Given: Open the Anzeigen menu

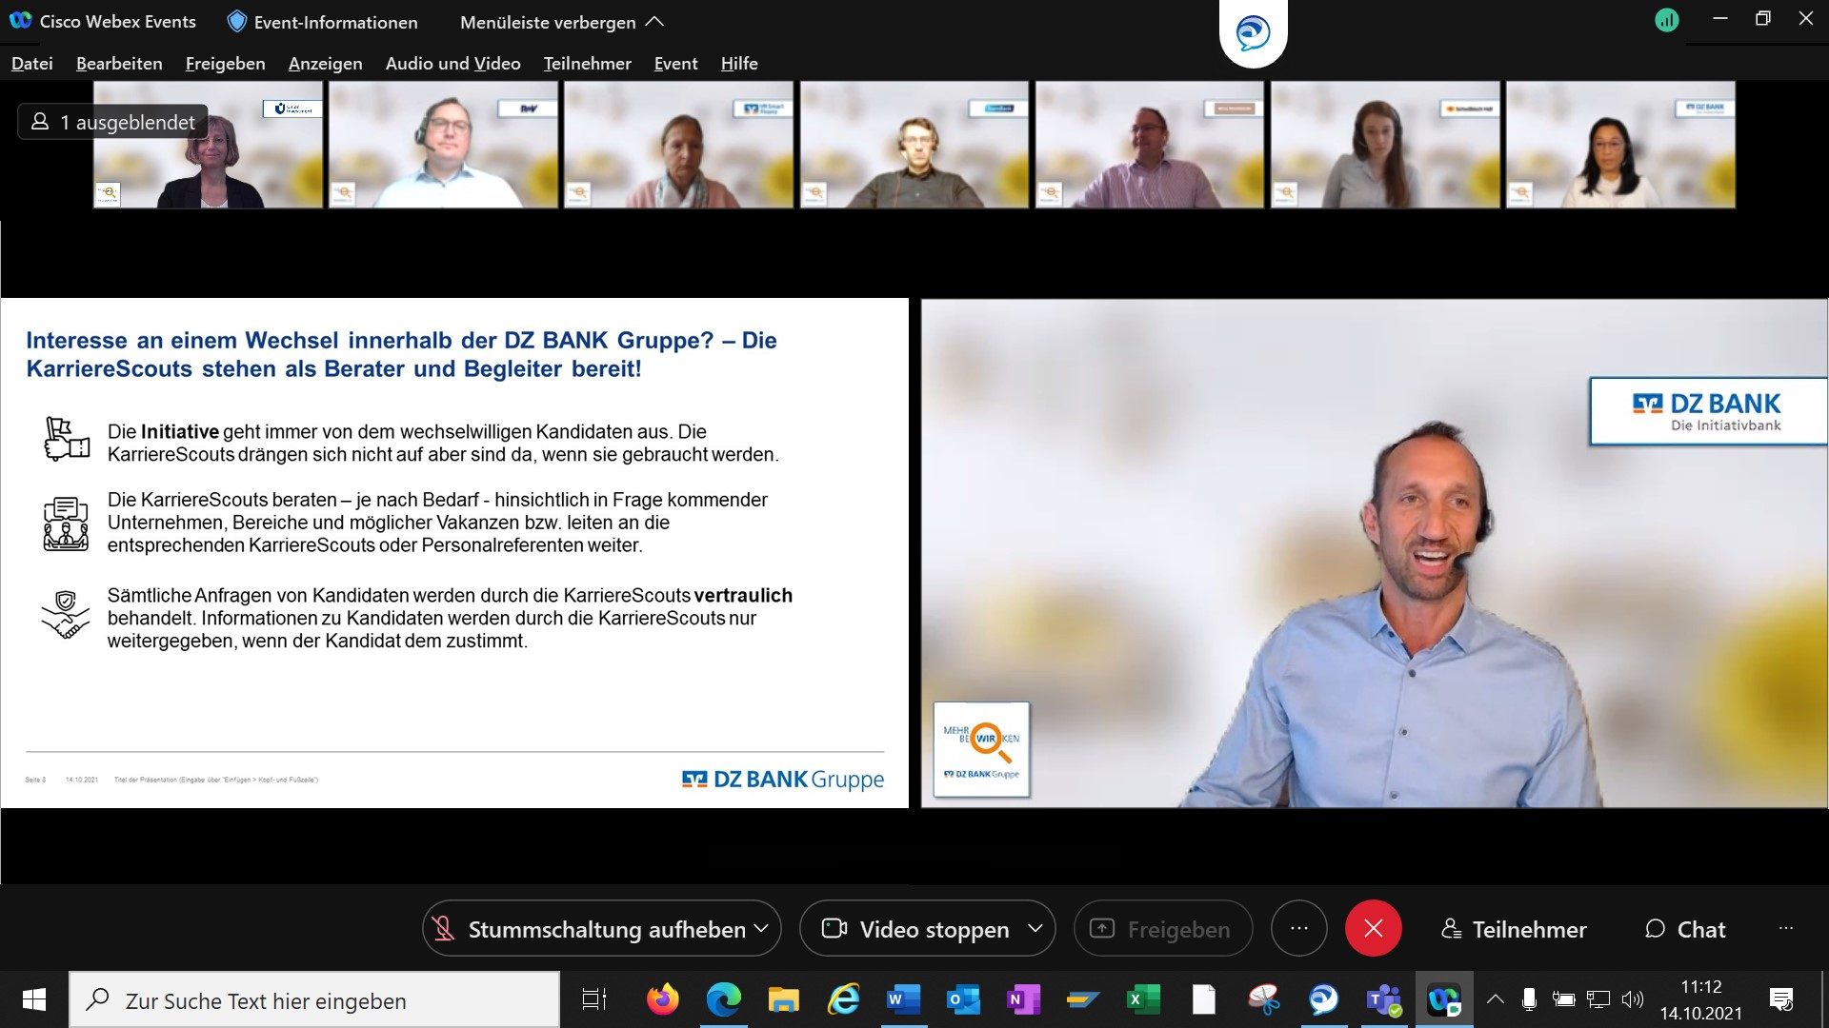Looking at the screenshot, I should (325, 63).
